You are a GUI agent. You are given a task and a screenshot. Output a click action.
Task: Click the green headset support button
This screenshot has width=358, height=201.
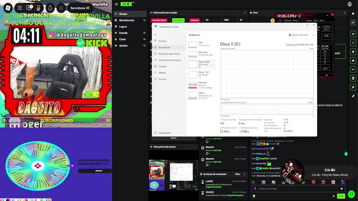tap(351, 194)
